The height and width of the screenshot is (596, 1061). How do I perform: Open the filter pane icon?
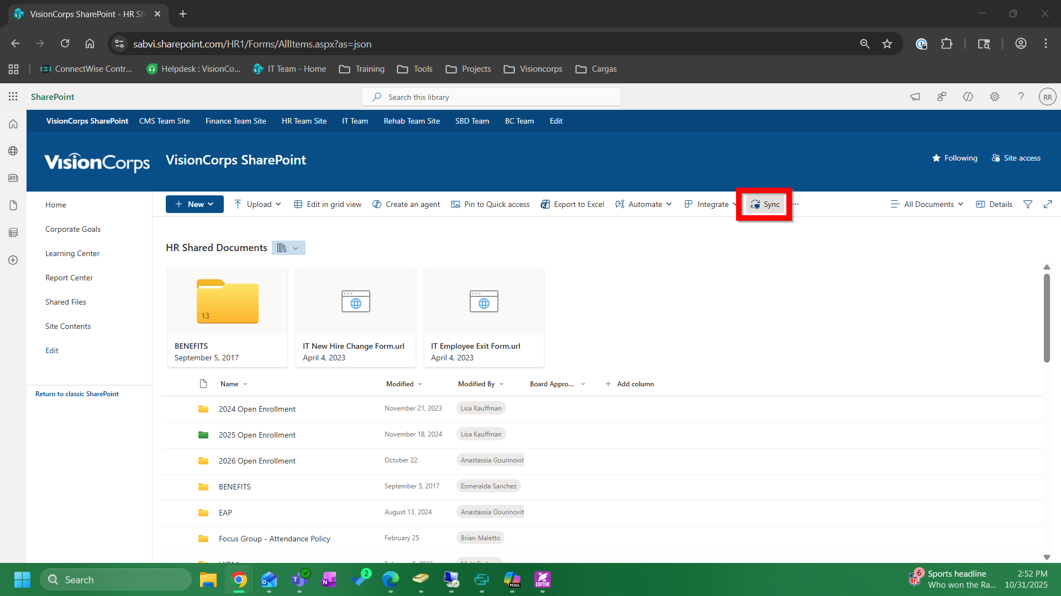coord(1028,204)
